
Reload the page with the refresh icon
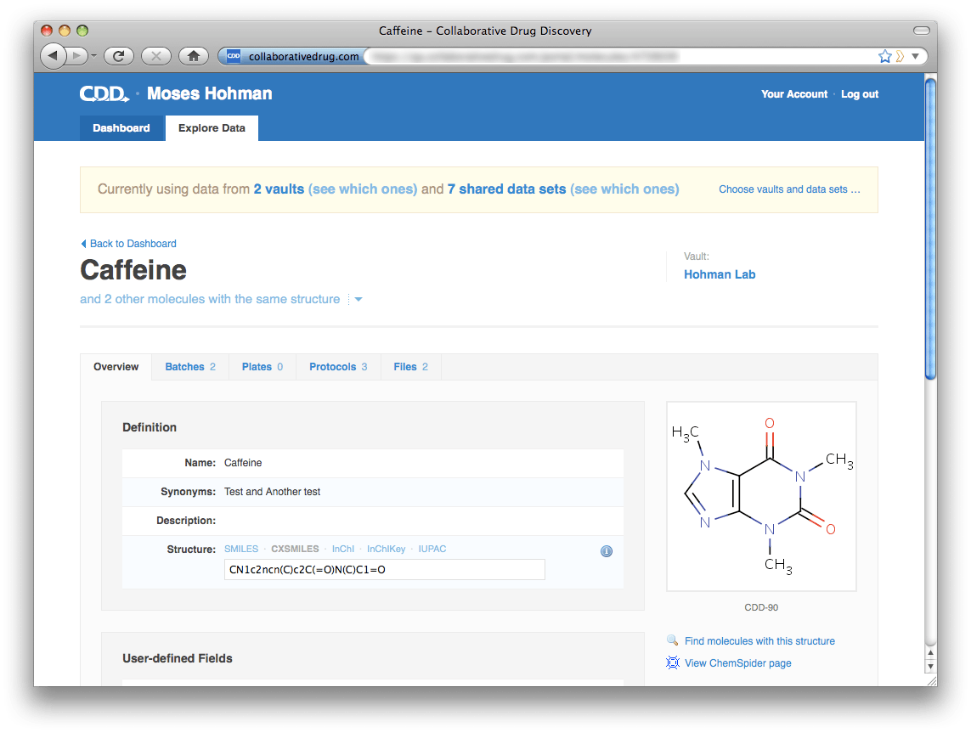pyautogui.click(x=119, y=56)
